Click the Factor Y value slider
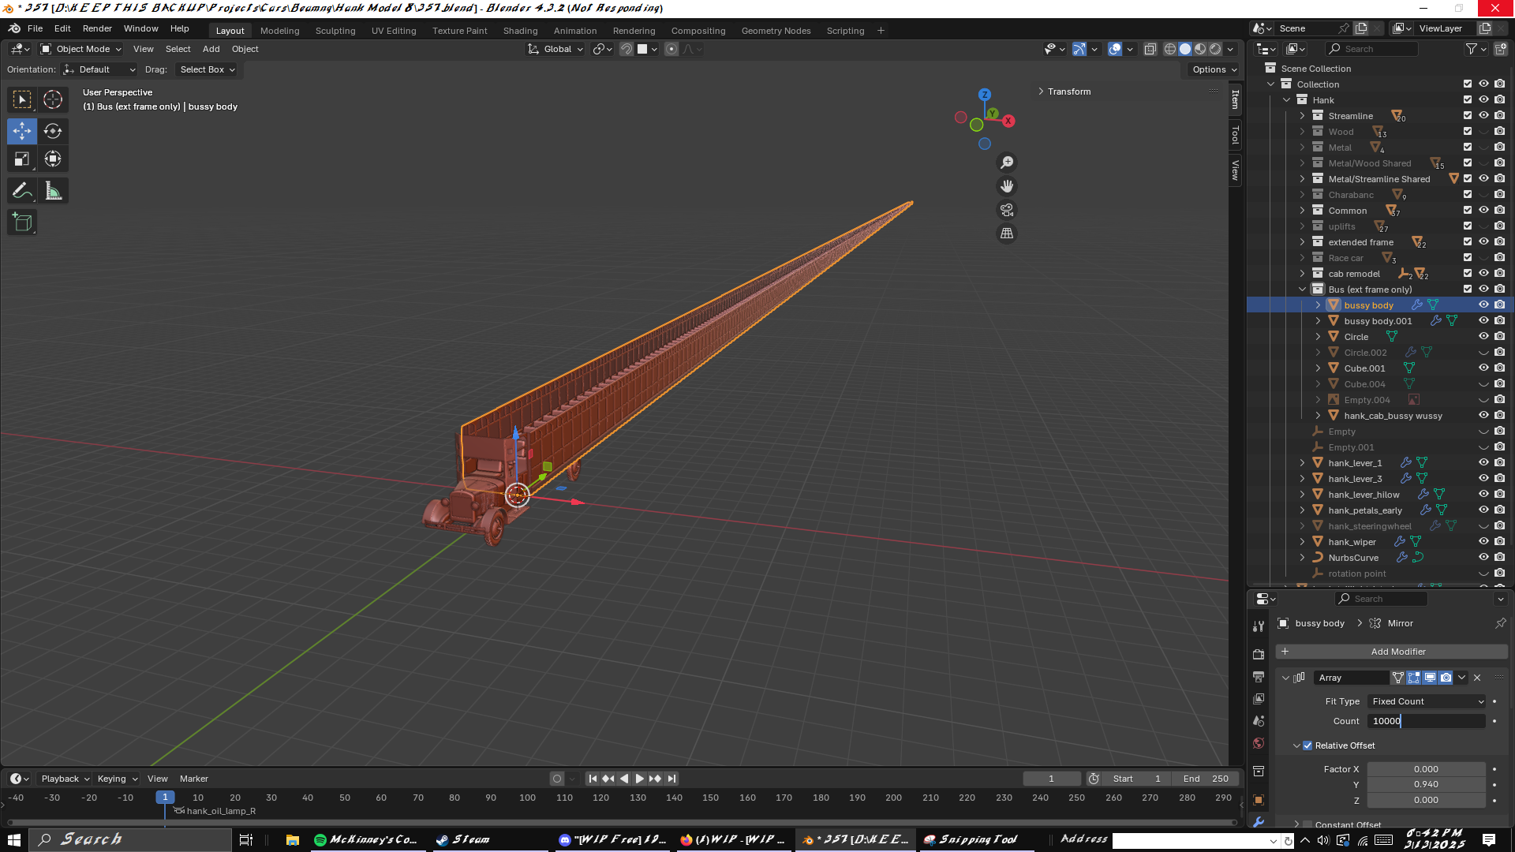This screenshot has width=1515, height=852. tap(1426, 784)
